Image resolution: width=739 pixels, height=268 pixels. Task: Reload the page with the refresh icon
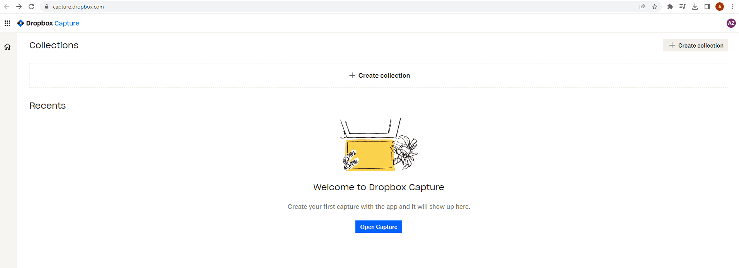point(31,7)
